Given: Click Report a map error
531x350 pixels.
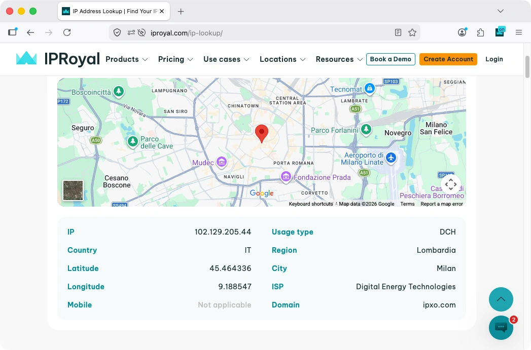Looking at the screenshot, I should point(442,204).
